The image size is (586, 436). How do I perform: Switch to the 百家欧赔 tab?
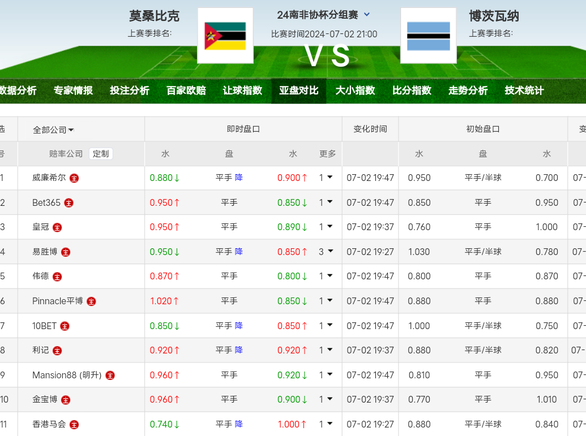(x=186, y=90)
